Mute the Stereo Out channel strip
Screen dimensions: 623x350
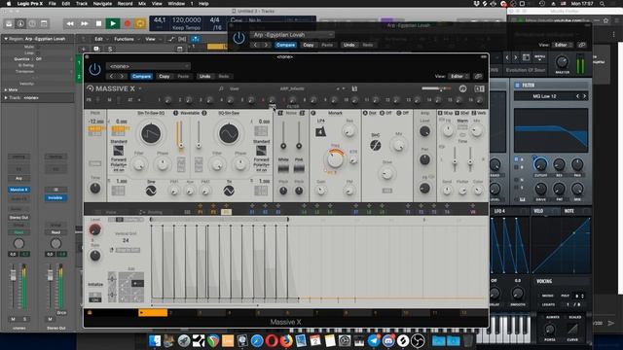pyautogui.click(x=50, y=319)
